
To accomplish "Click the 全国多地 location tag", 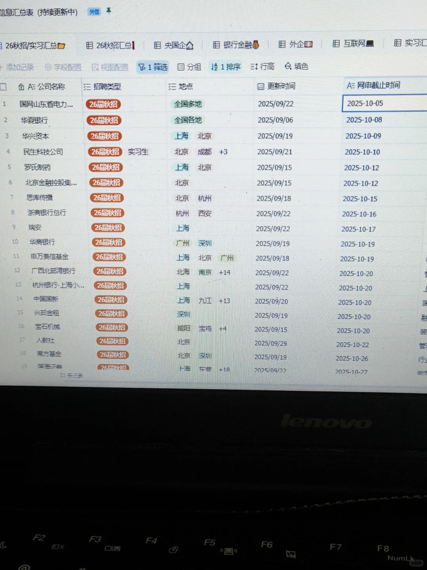I will [x=188, y=104].
